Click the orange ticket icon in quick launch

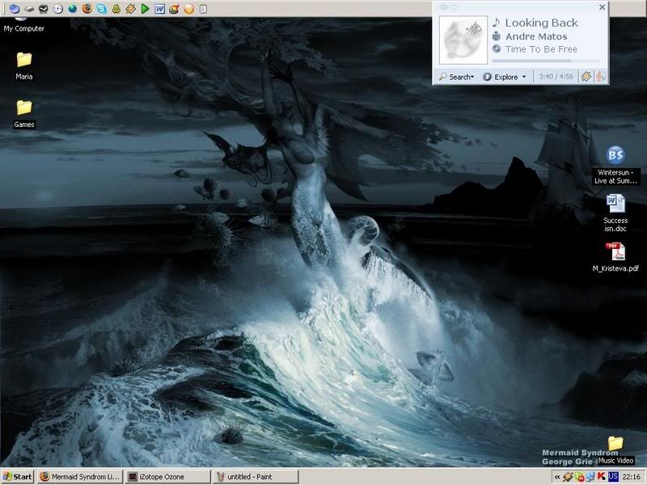click(x=131, y=9)
